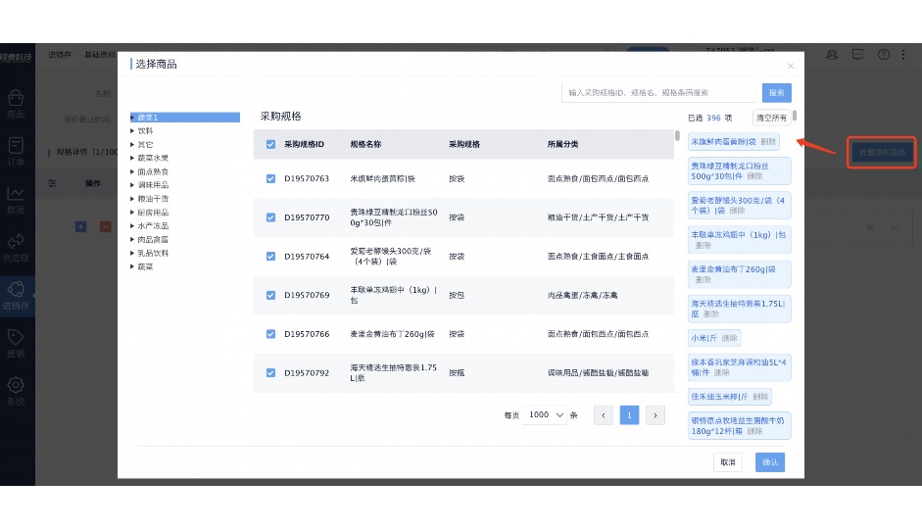Toggle the select-all checkbox in table header

click(270, 144)
